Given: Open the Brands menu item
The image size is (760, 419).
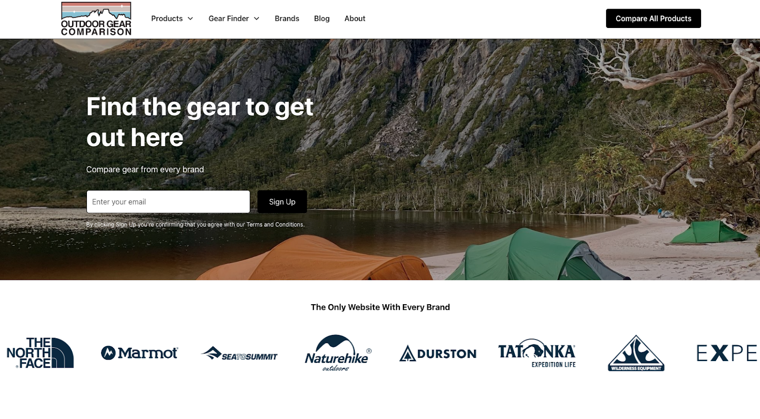Looking at the screenshot, I should click(x=287, y=19).
